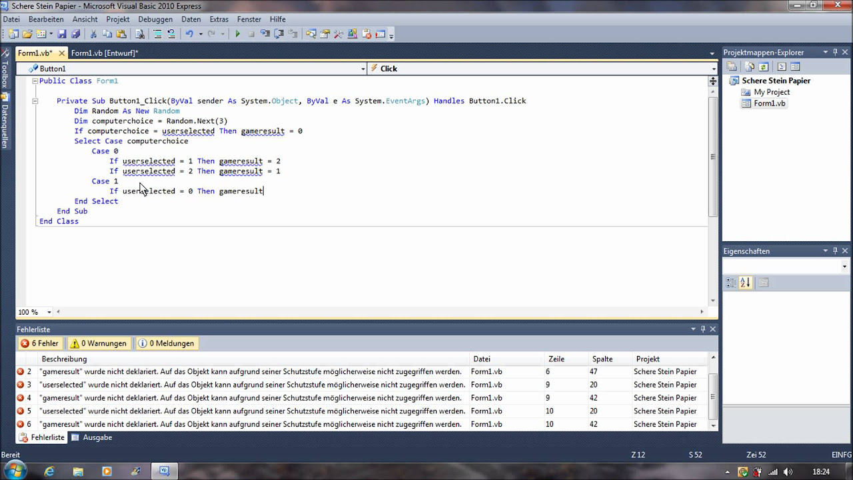
Task: Open Properties window toolbar icon
Action: (325, 34)
